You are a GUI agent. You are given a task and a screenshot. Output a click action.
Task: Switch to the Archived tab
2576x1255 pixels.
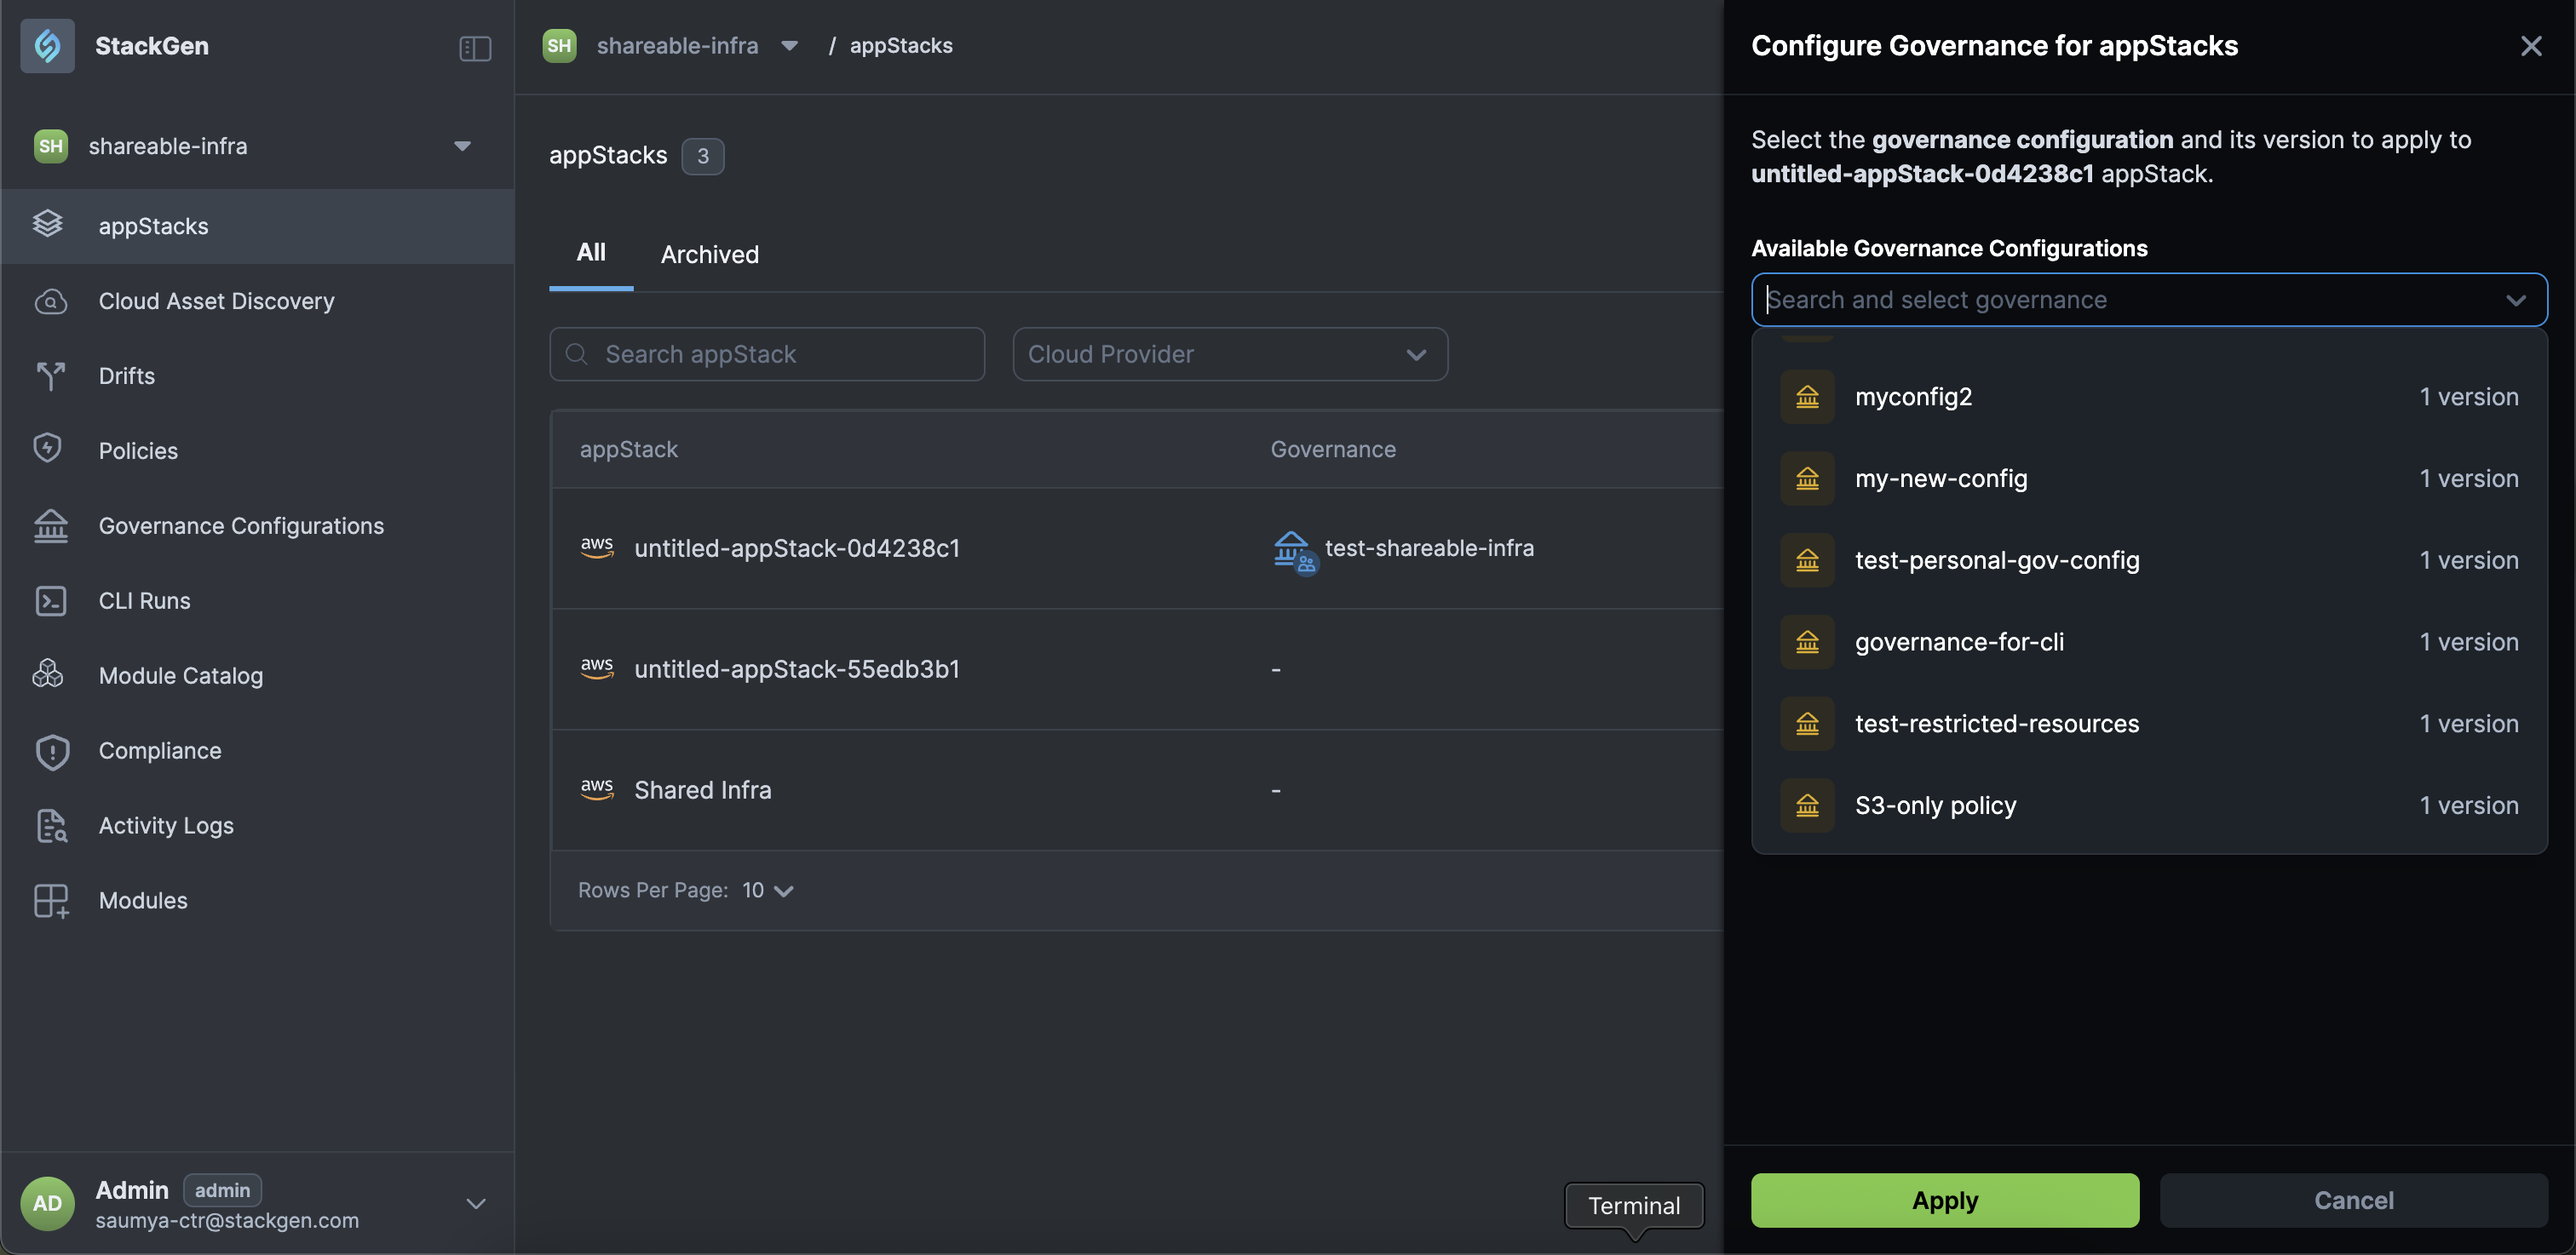(x=710, y=254)
